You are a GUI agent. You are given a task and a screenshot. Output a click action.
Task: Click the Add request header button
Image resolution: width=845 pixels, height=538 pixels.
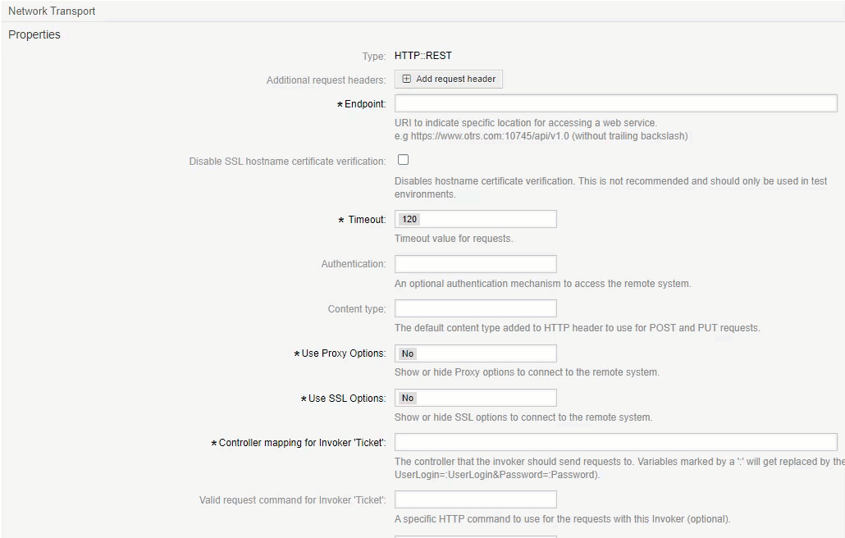(448, 78)
